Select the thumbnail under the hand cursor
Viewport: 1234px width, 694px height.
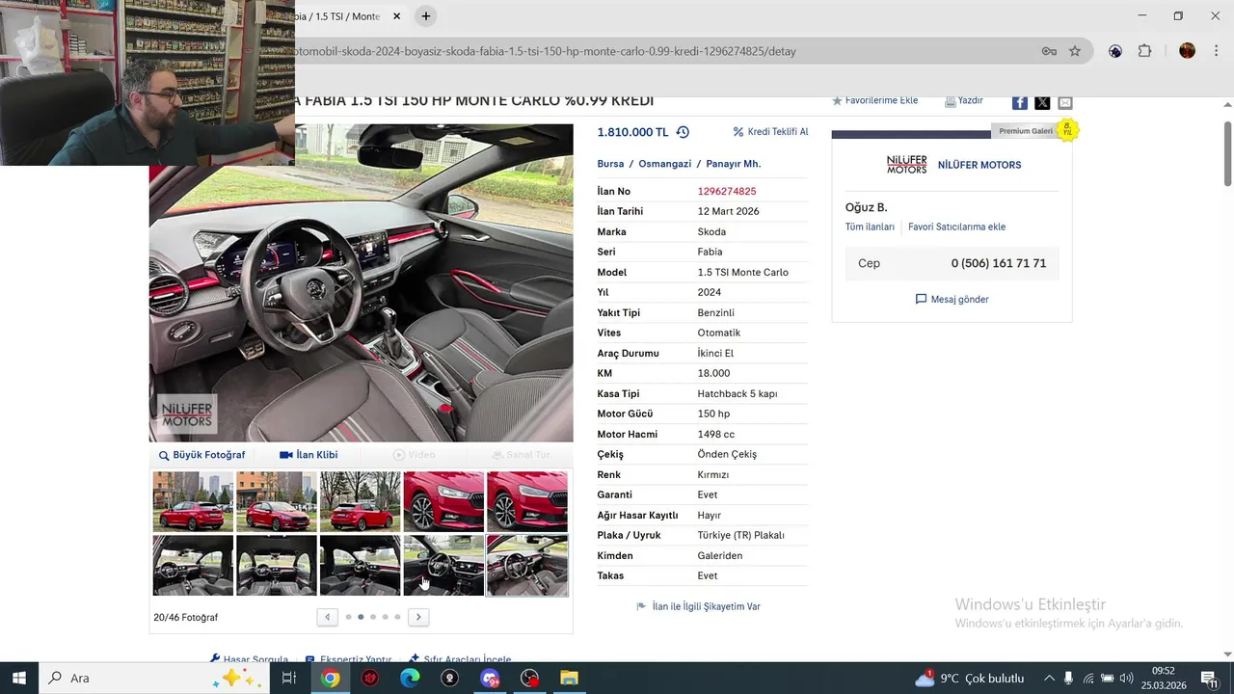pyautogui.click(x=443, y=566)
